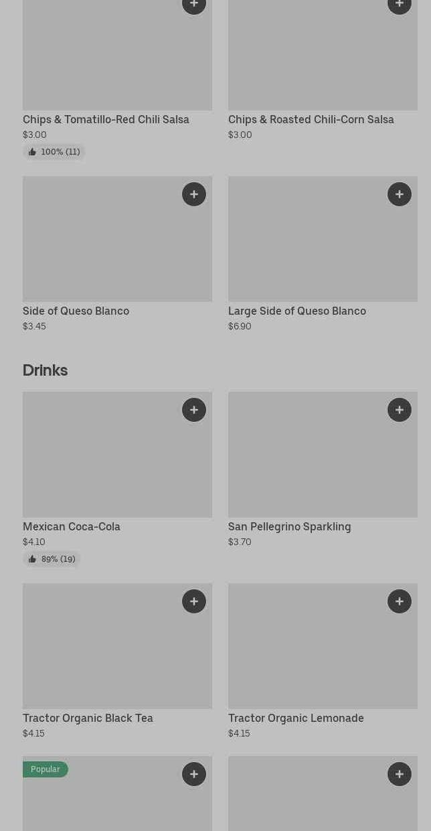Add Tractor Organic Black Tea to cart

coord(194,601)
